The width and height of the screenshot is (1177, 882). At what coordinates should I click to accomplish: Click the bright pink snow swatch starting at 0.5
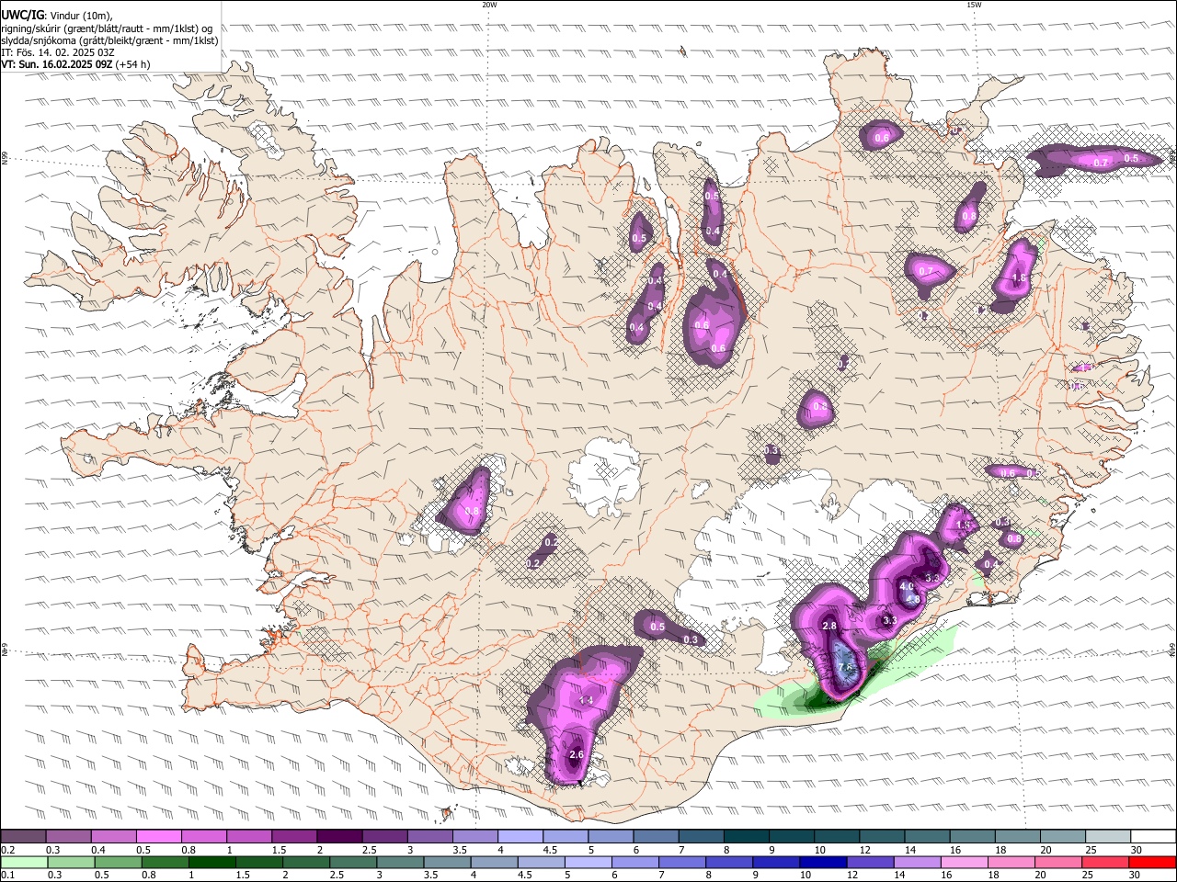[158, 837]
